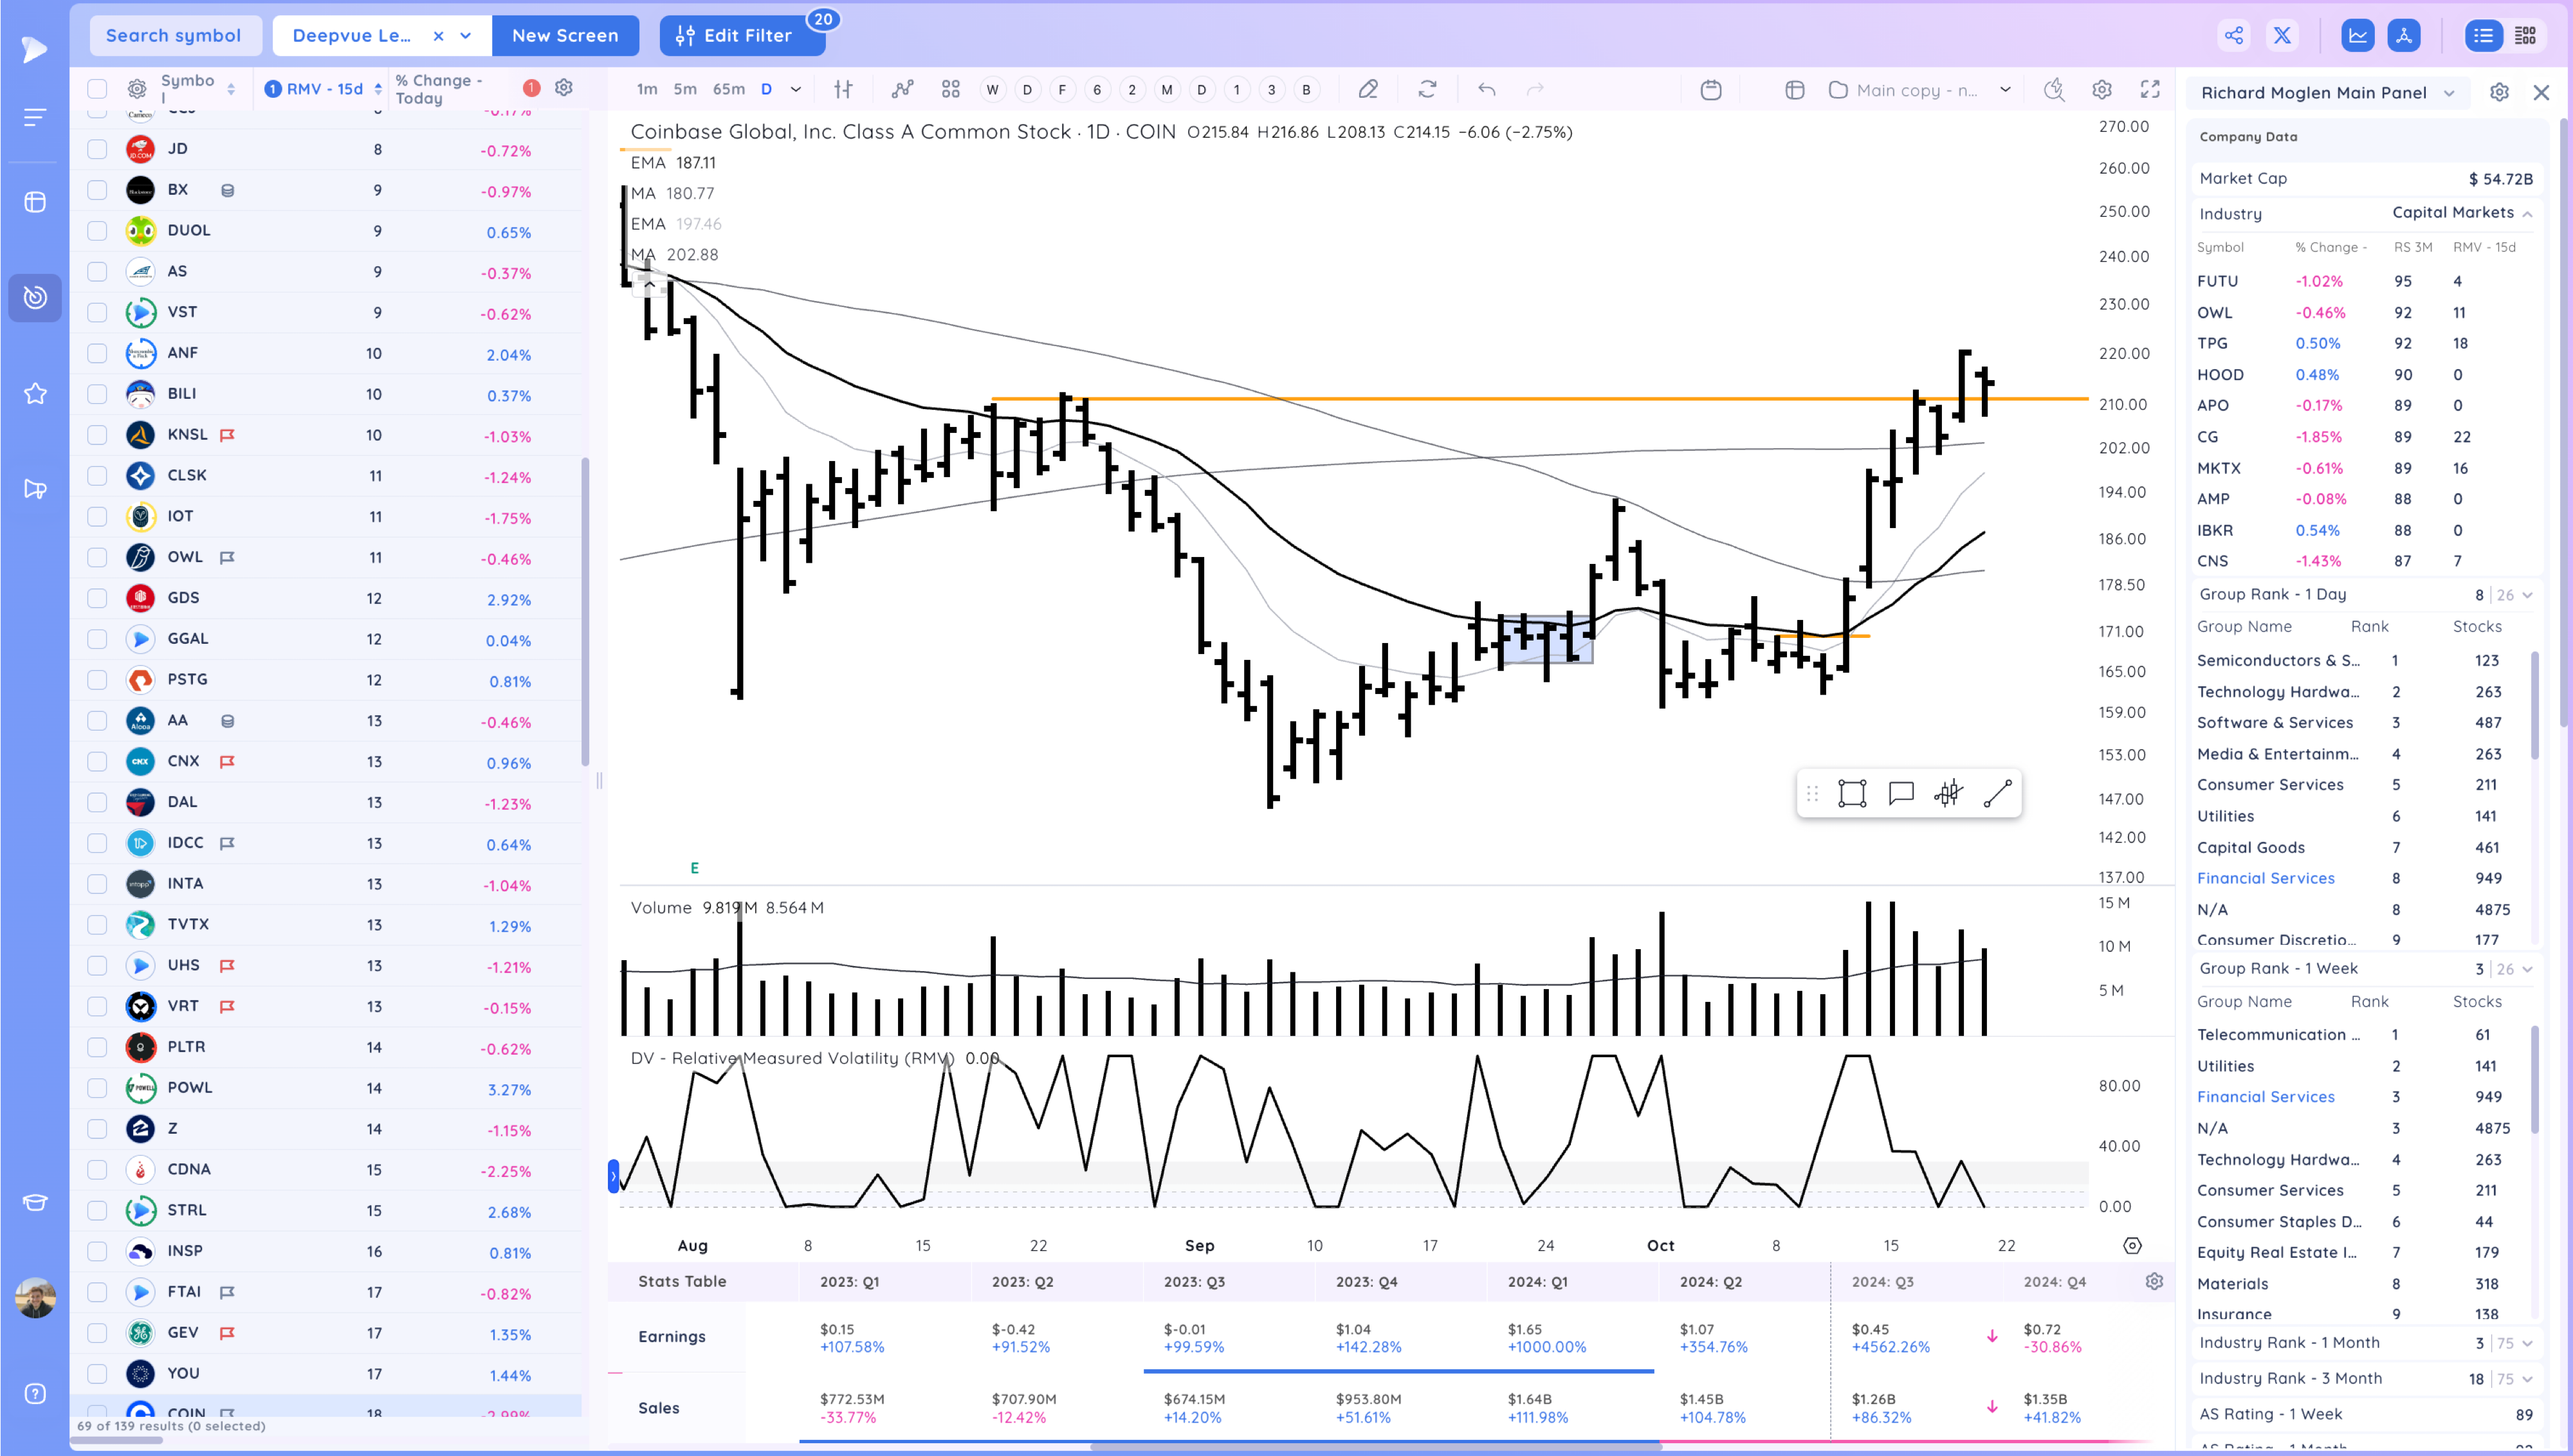2573x1456 pixels.
Task: Toggle the select-all header checkbox
Action: click(x=97, y=89)
